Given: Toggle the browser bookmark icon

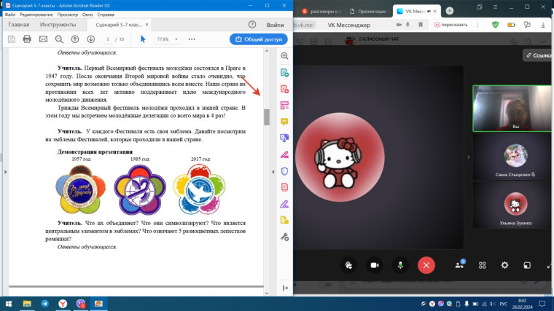Looking at the screenshot, I should (421, 25).
